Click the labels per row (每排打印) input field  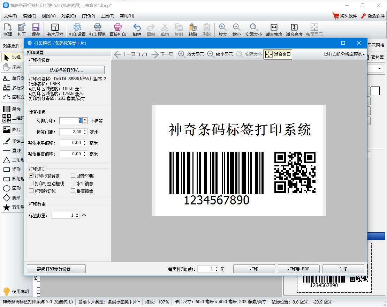[x=71, y=121]
